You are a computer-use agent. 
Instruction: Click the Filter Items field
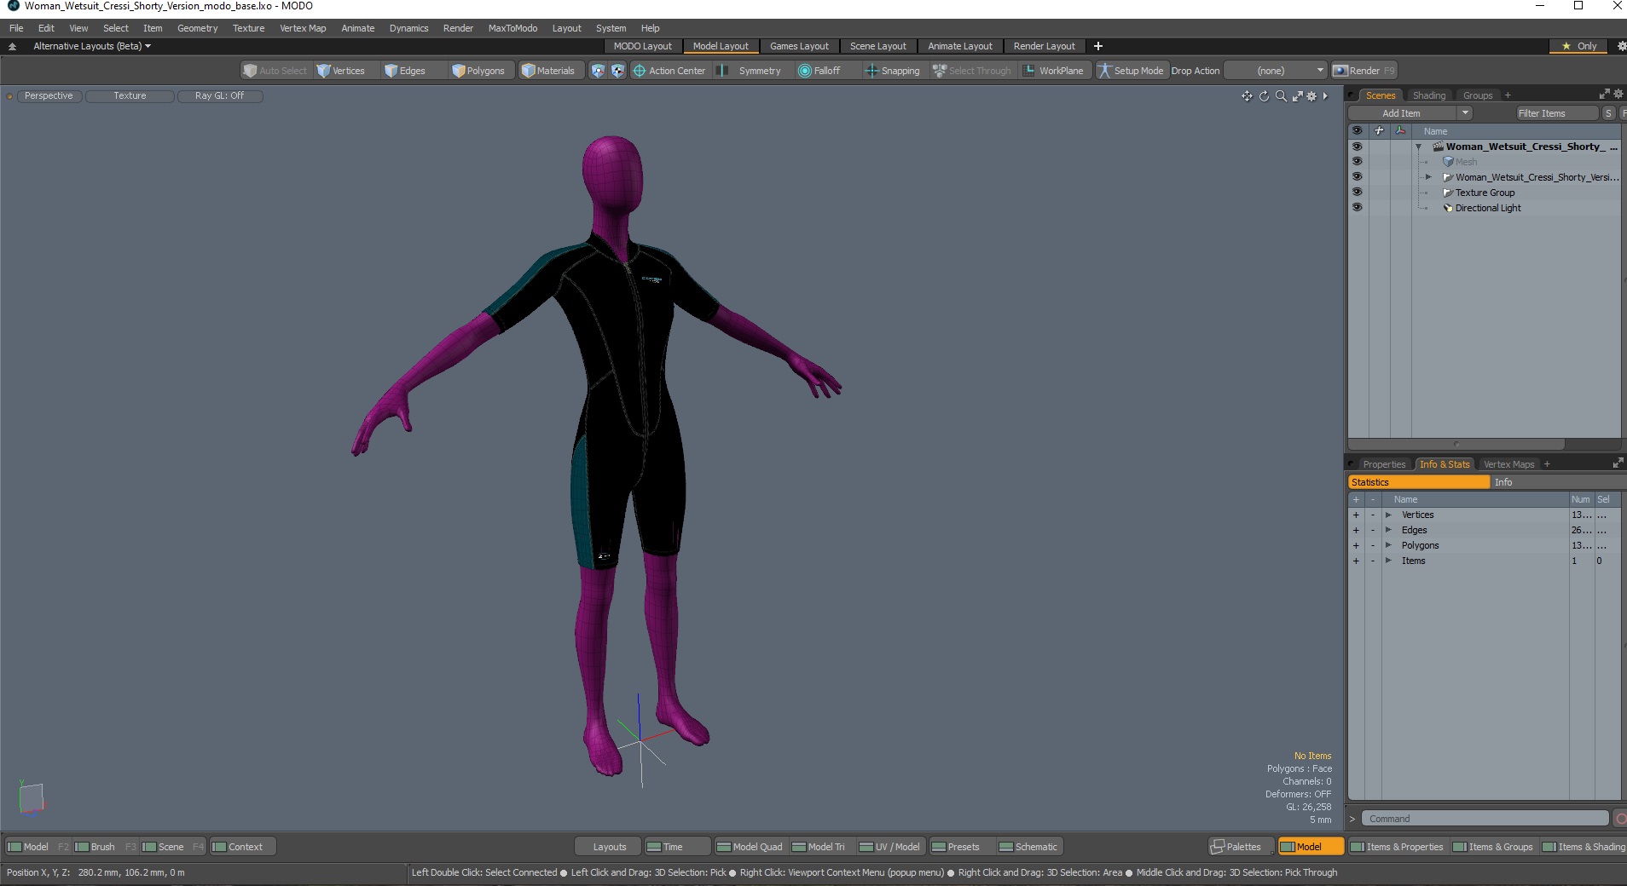(1557, 112)
